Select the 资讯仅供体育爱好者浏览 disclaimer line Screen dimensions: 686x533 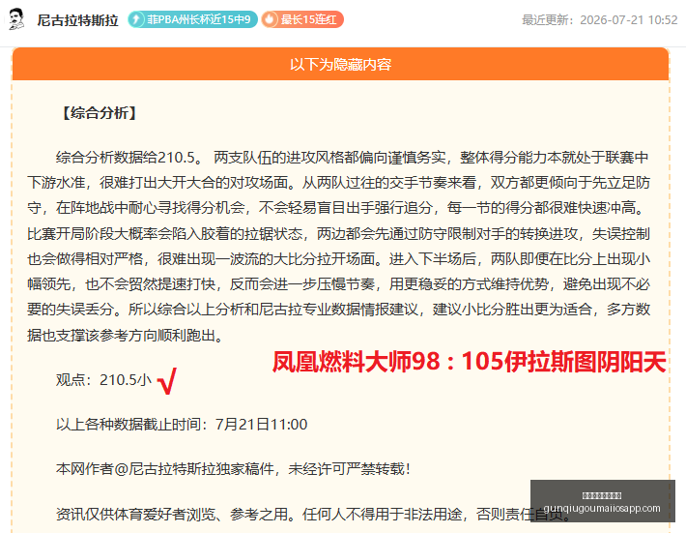click(x=314, y=514)
